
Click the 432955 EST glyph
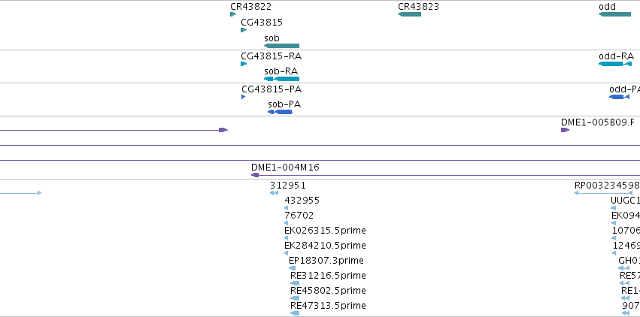coord(286,208)
